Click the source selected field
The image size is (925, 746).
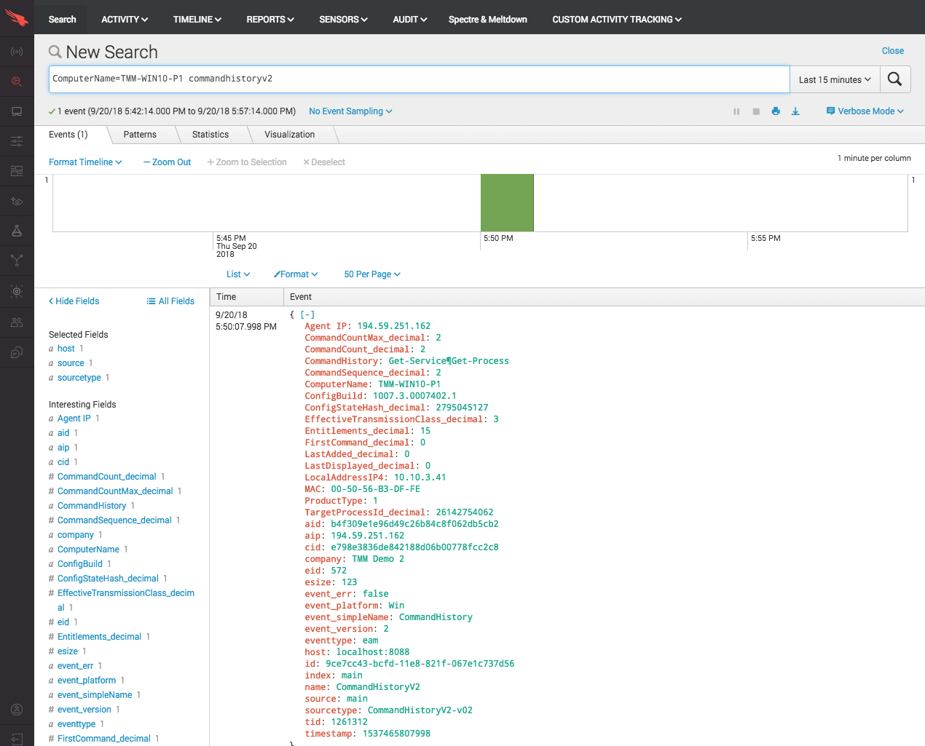pyautogui.click(x=71, y=363)
